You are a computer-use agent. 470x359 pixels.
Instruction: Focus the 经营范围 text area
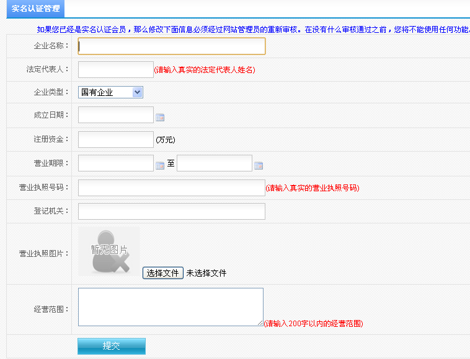171,306
